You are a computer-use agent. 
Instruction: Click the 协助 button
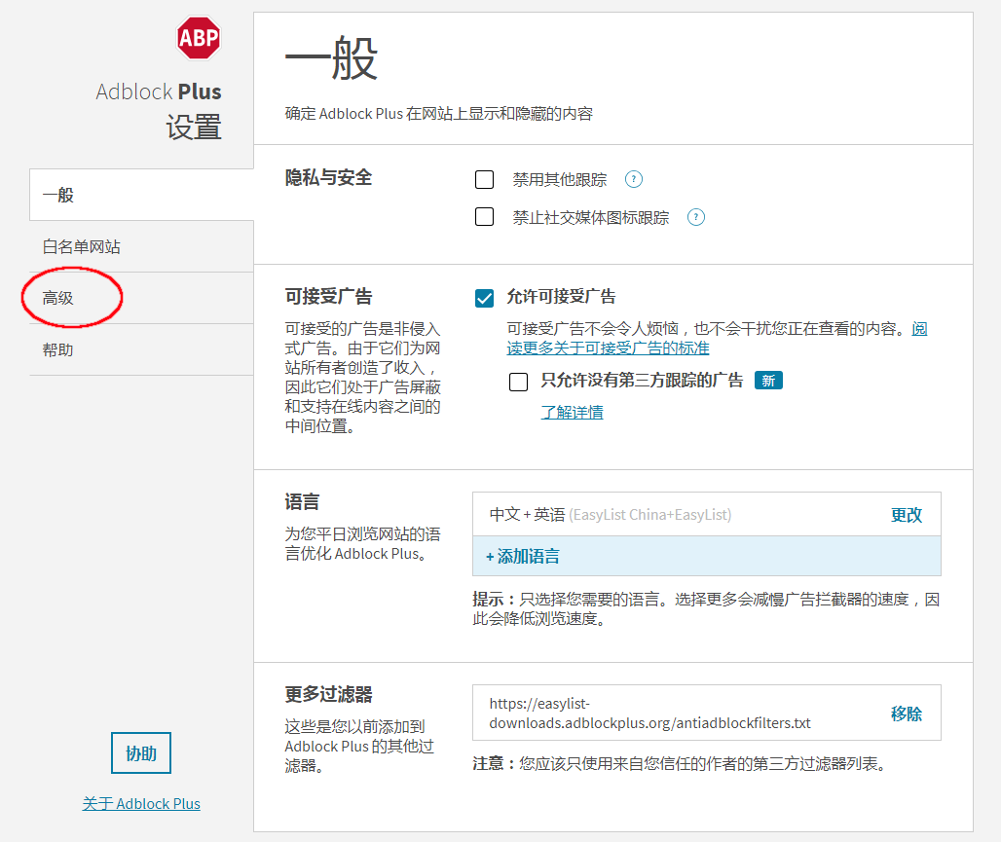[x=141, y=753]
